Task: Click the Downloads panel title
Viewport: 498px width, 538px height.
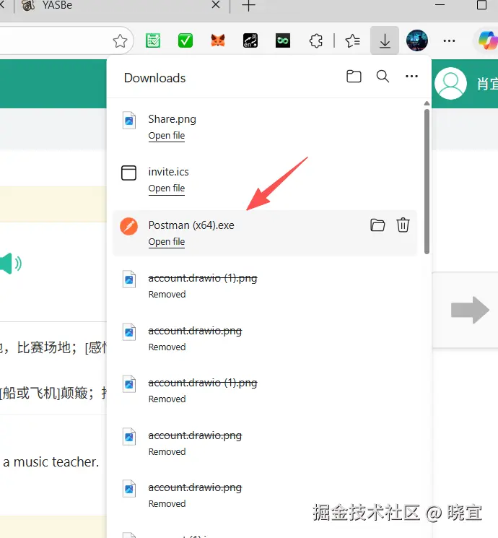Action: pyautogui.click(x=154, y=78)
